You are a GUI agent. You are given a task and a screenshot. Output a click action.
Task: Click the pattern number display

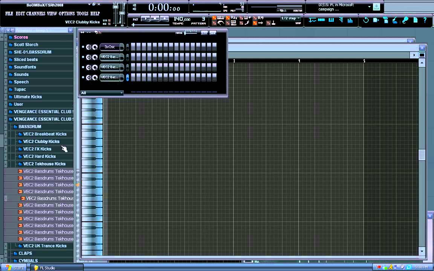click(x=203, y=19)
